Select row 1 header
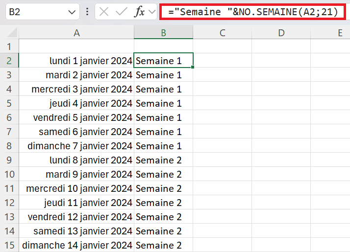Image resolution: width=350 pixels, height=252 pixels. [9, 46]
